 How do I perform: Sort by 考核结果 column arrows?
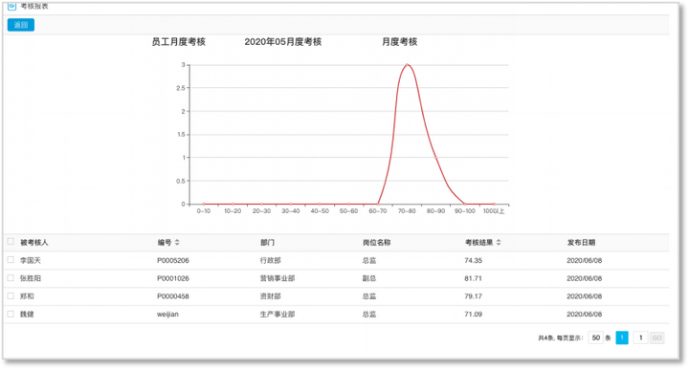[x=499, y=242]
